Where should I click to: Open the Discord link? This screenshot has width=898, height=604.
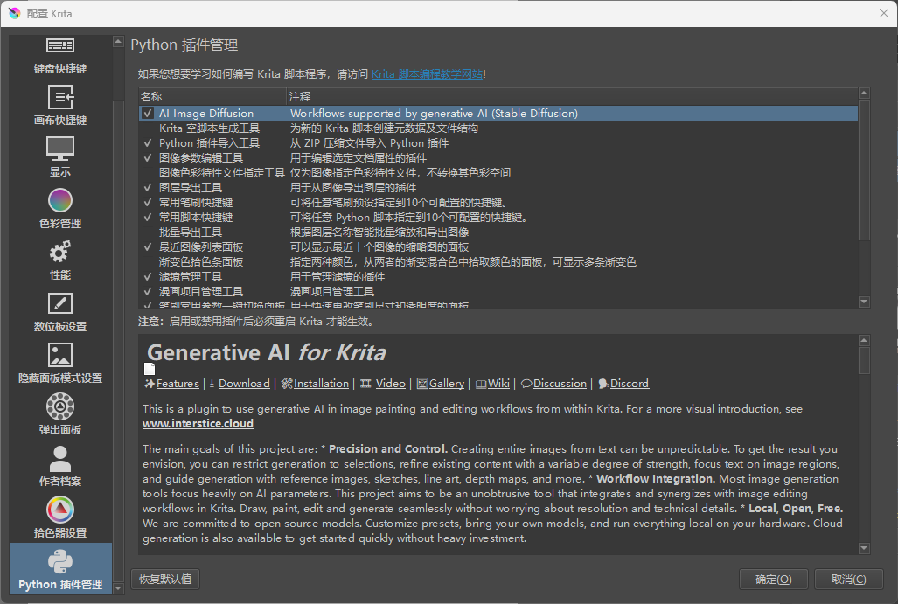(630, 384)
